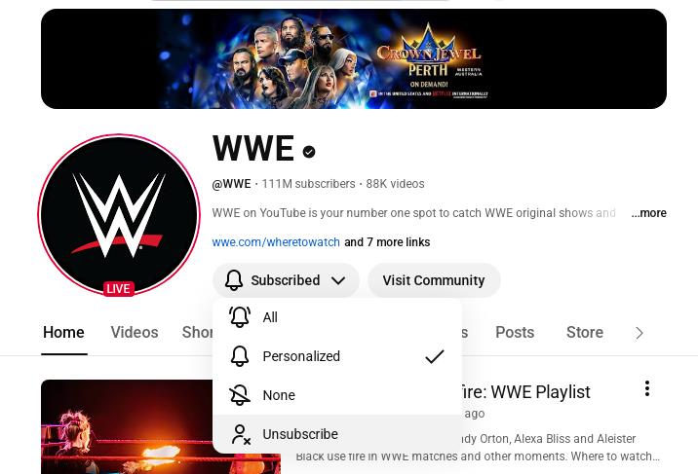
Task: Open the wwe.com/wheretowatch link
Action: tap(276, 242)
